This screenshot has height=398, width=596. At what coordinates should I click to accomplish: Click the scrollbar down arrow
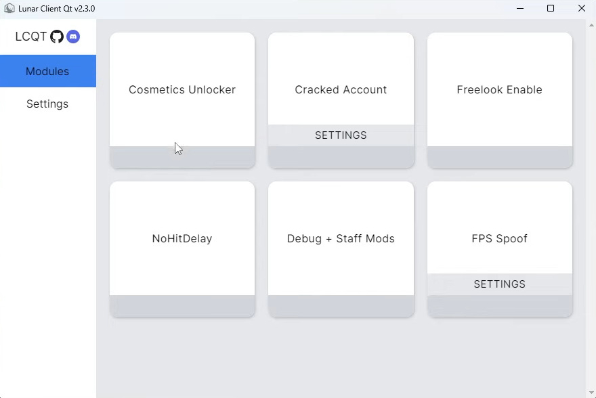click(591, 393)
